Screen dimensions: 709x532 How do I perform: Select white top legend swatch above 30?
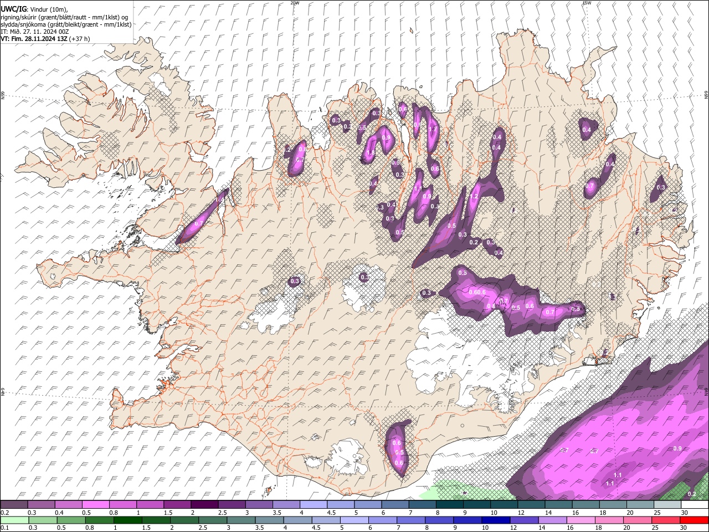695,504
